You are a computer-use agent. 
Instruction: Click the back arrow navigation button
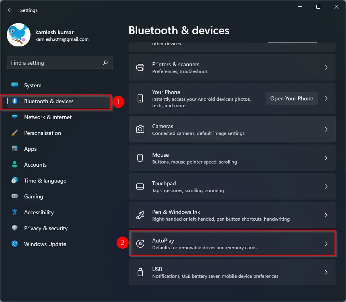[x=9, y=10]
